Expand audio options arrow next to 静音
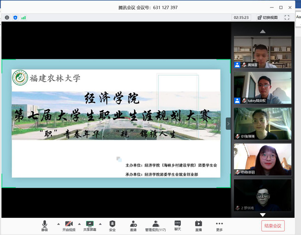The image size is (301, 235). (x=58, y=223)
